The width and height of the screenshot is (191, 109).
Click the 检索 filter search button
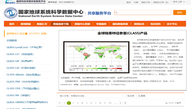coord(131,96)
